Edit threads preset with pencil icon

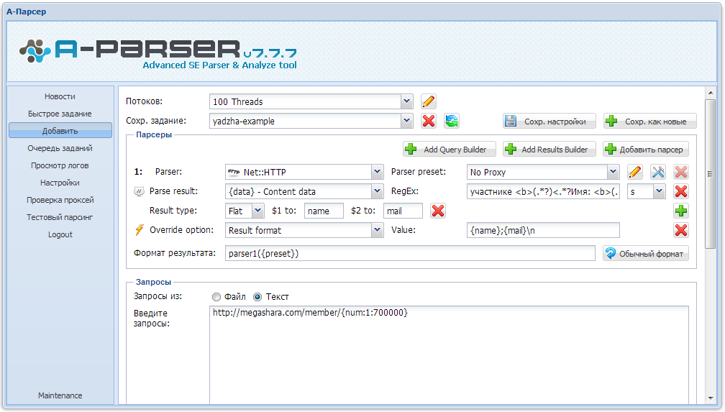[429, 101]
